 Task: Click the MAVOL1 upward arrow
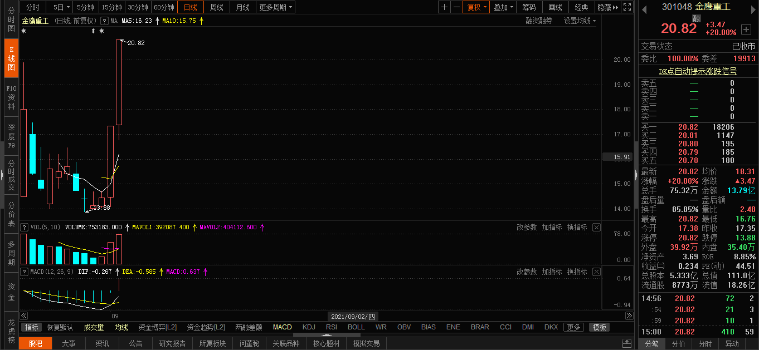(x=194, y=227)
